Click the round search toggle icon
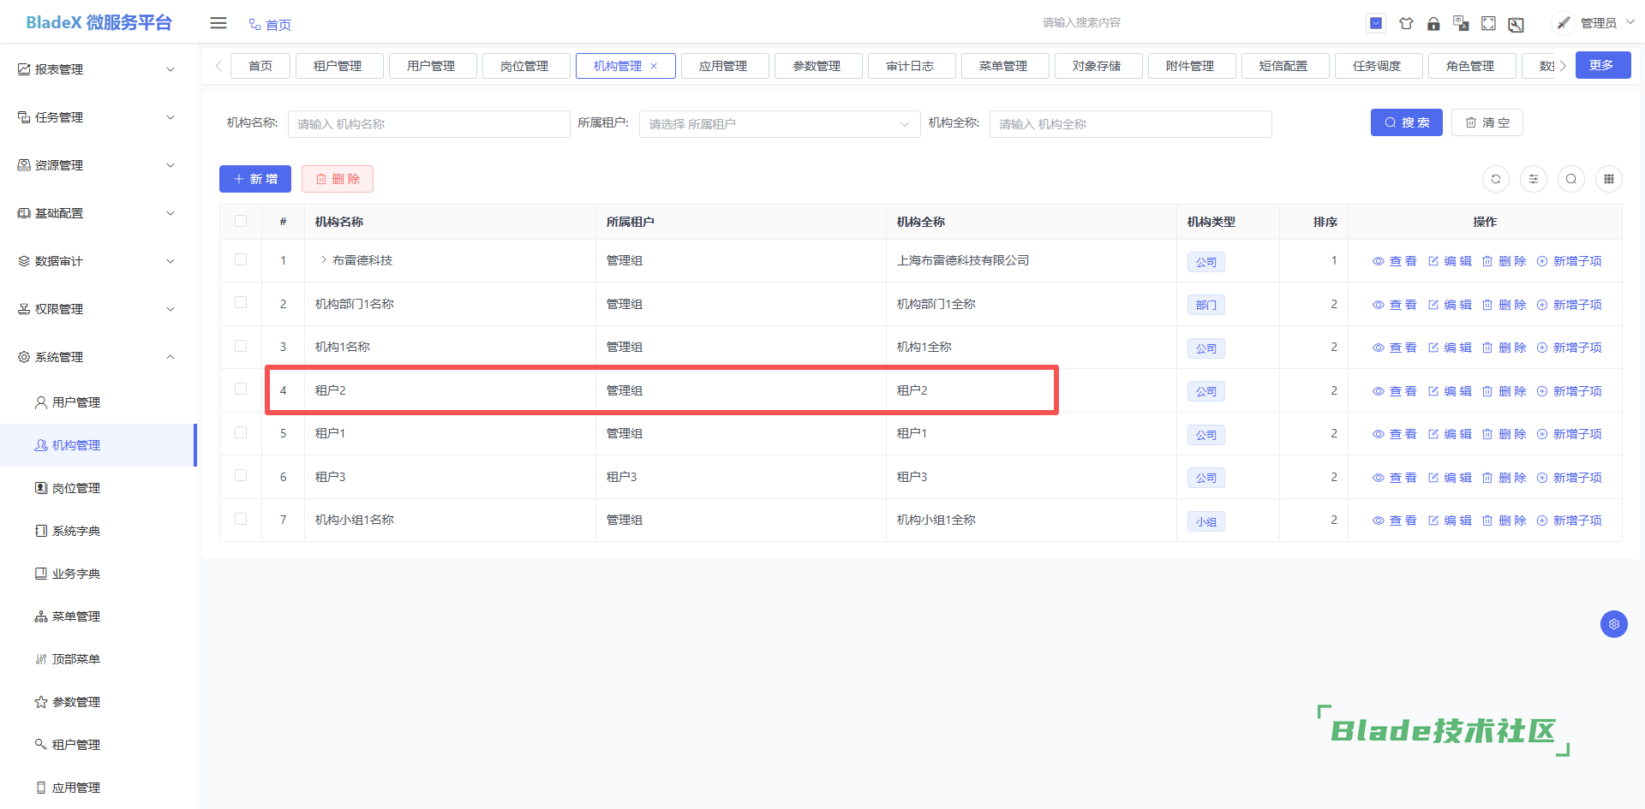 pos(1571,179)
